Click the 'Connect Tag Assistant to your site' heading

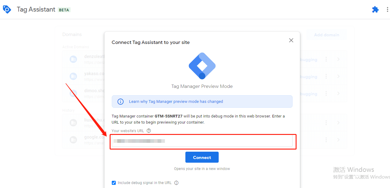[151, 42]
